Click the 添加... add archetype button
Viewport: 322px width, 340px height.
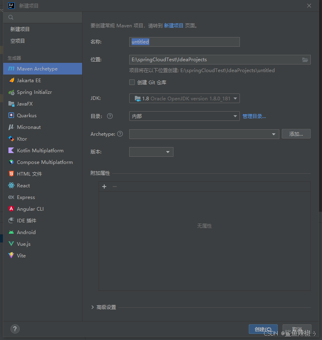[x=296, y=134]
